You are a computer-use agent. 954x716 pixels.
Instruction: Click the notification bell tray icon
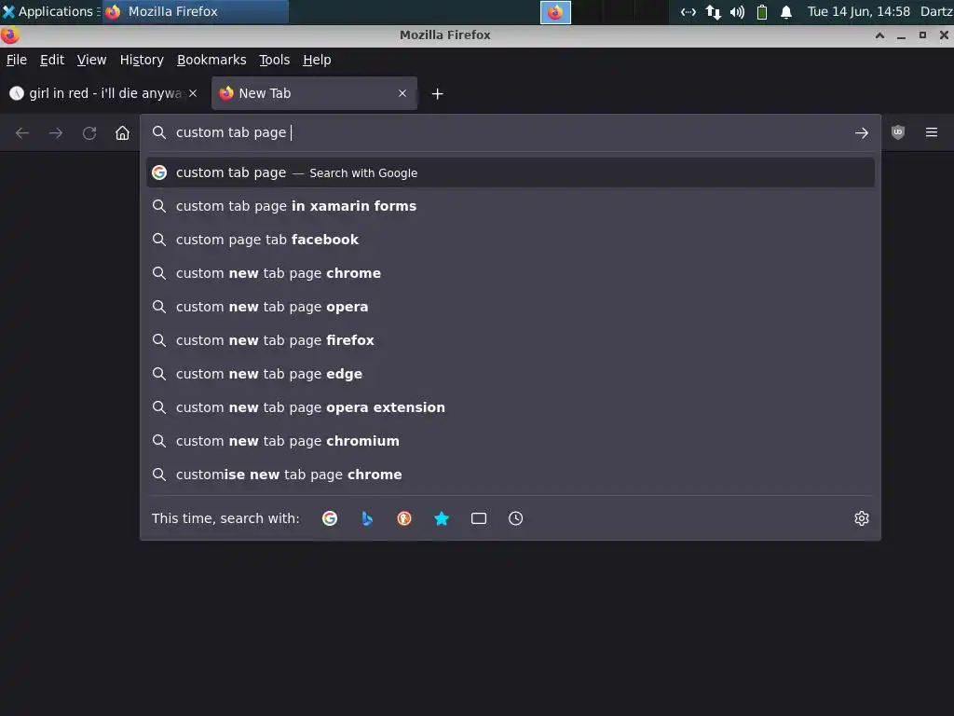(x=786, y=11)
